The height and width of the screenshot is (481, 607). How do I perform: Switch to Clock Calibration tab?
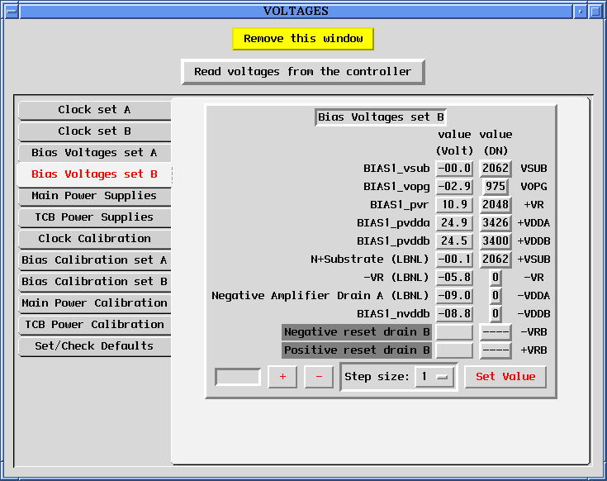point(94,239)
